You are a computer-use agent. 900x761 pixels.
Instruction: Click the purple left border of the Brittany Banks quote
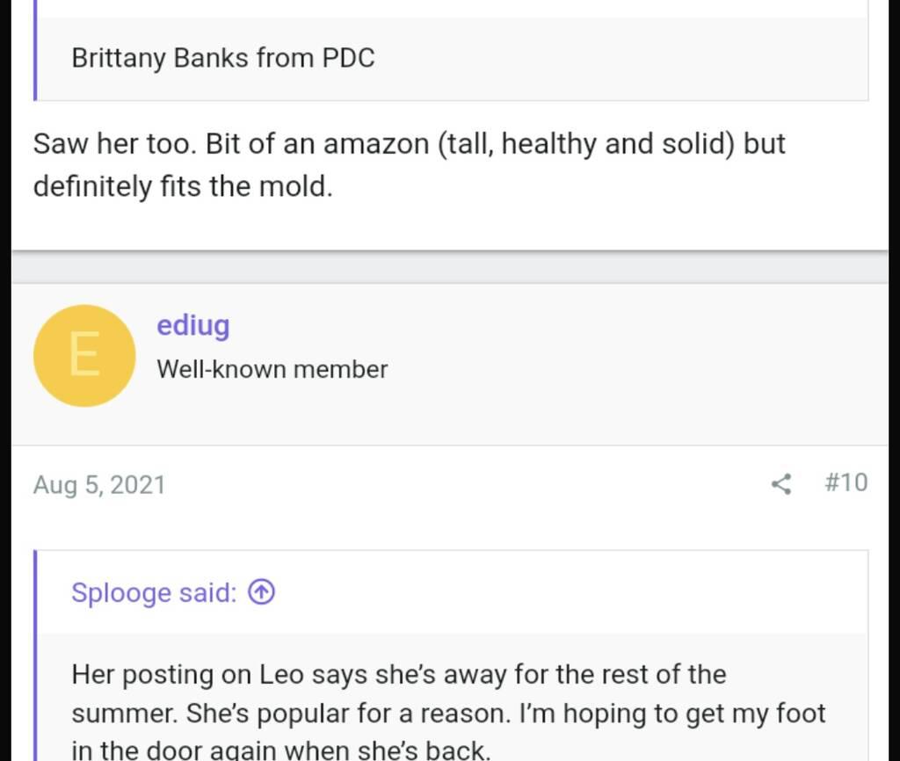tap(35, 58)
